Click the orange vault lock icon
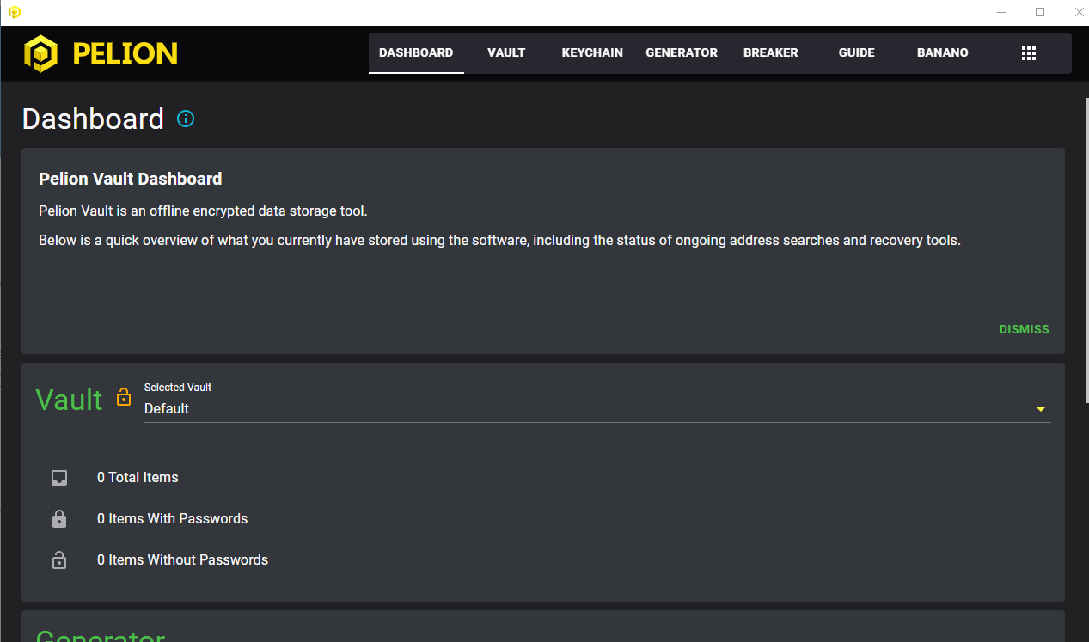 [x=124, y=397]
